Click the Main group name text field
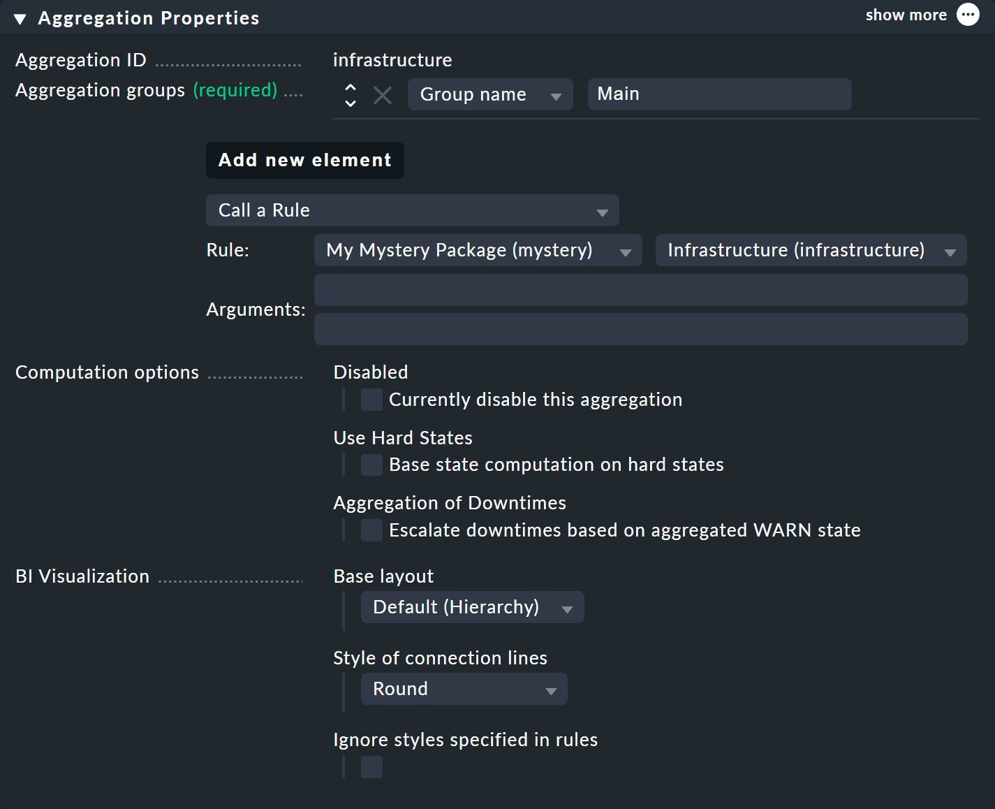This screenshot has width=995, height=809. [x=719, y=94]
